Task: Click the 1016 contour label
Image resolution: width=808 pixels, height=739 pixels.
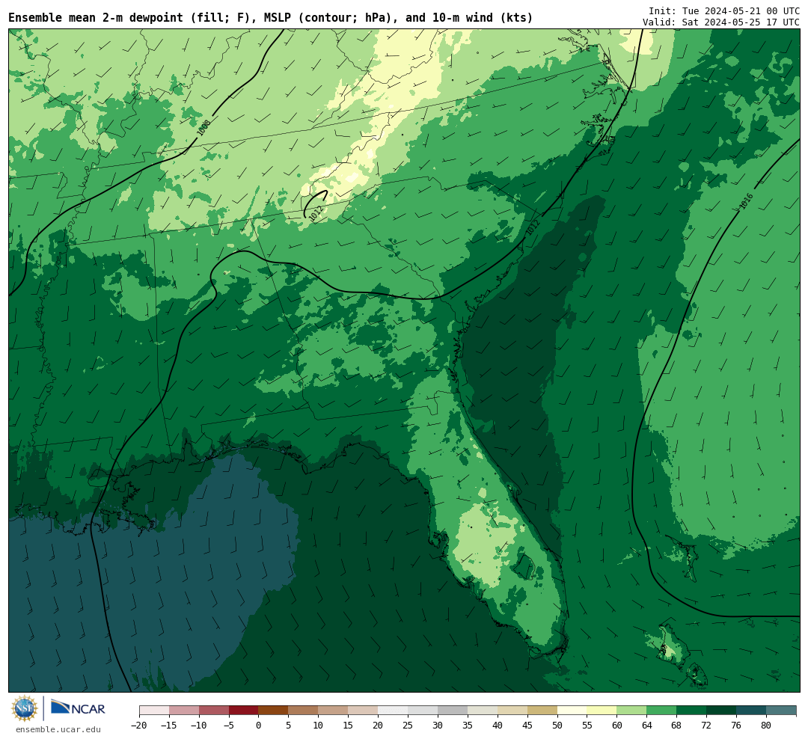Action: click(x=746, y=201)
